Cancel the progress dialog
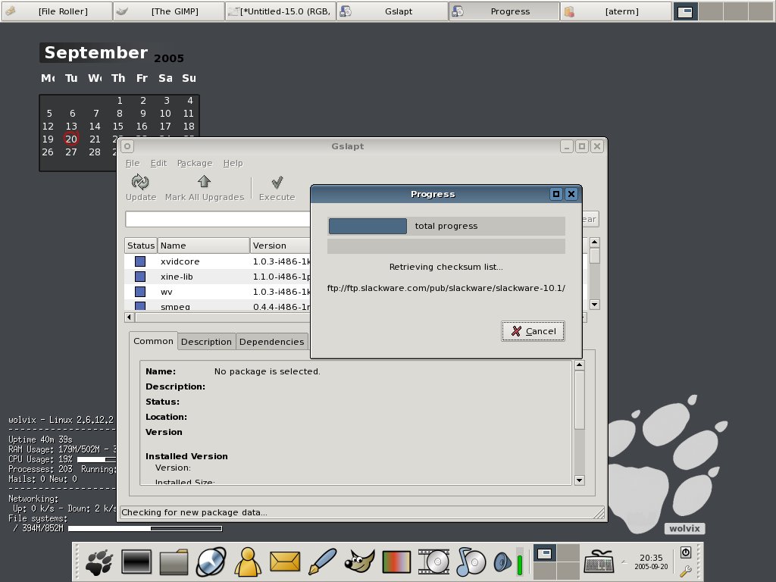Image resolution: width=776 pixels, height=582 pixels. click(x=533, y=331)
